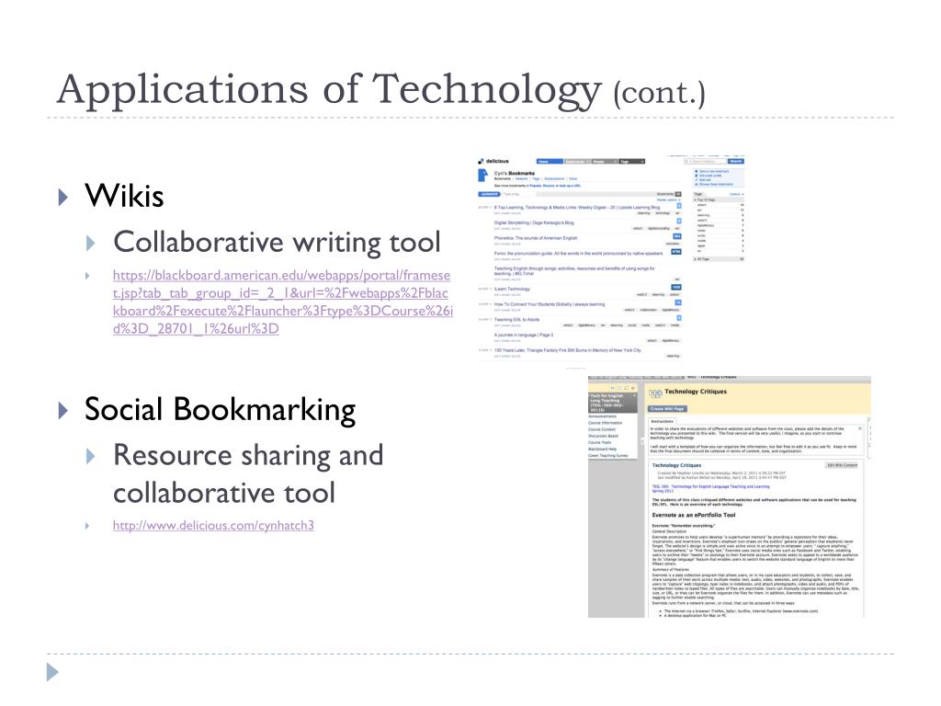
Task: Open Announcements in Blackboard course menu
Action: coord(602,416)
